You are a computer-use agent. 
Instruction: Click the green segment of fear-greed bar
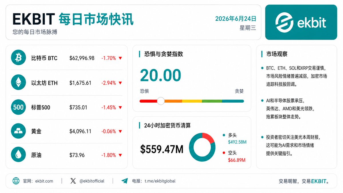212,101
